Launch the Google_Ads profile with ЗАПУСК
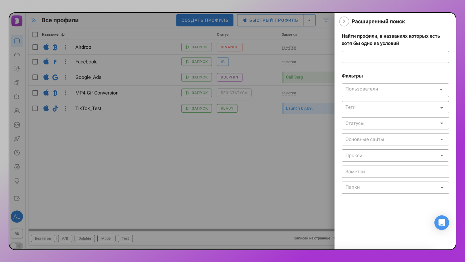The image size is (465, 262). [x=197, y=77]
